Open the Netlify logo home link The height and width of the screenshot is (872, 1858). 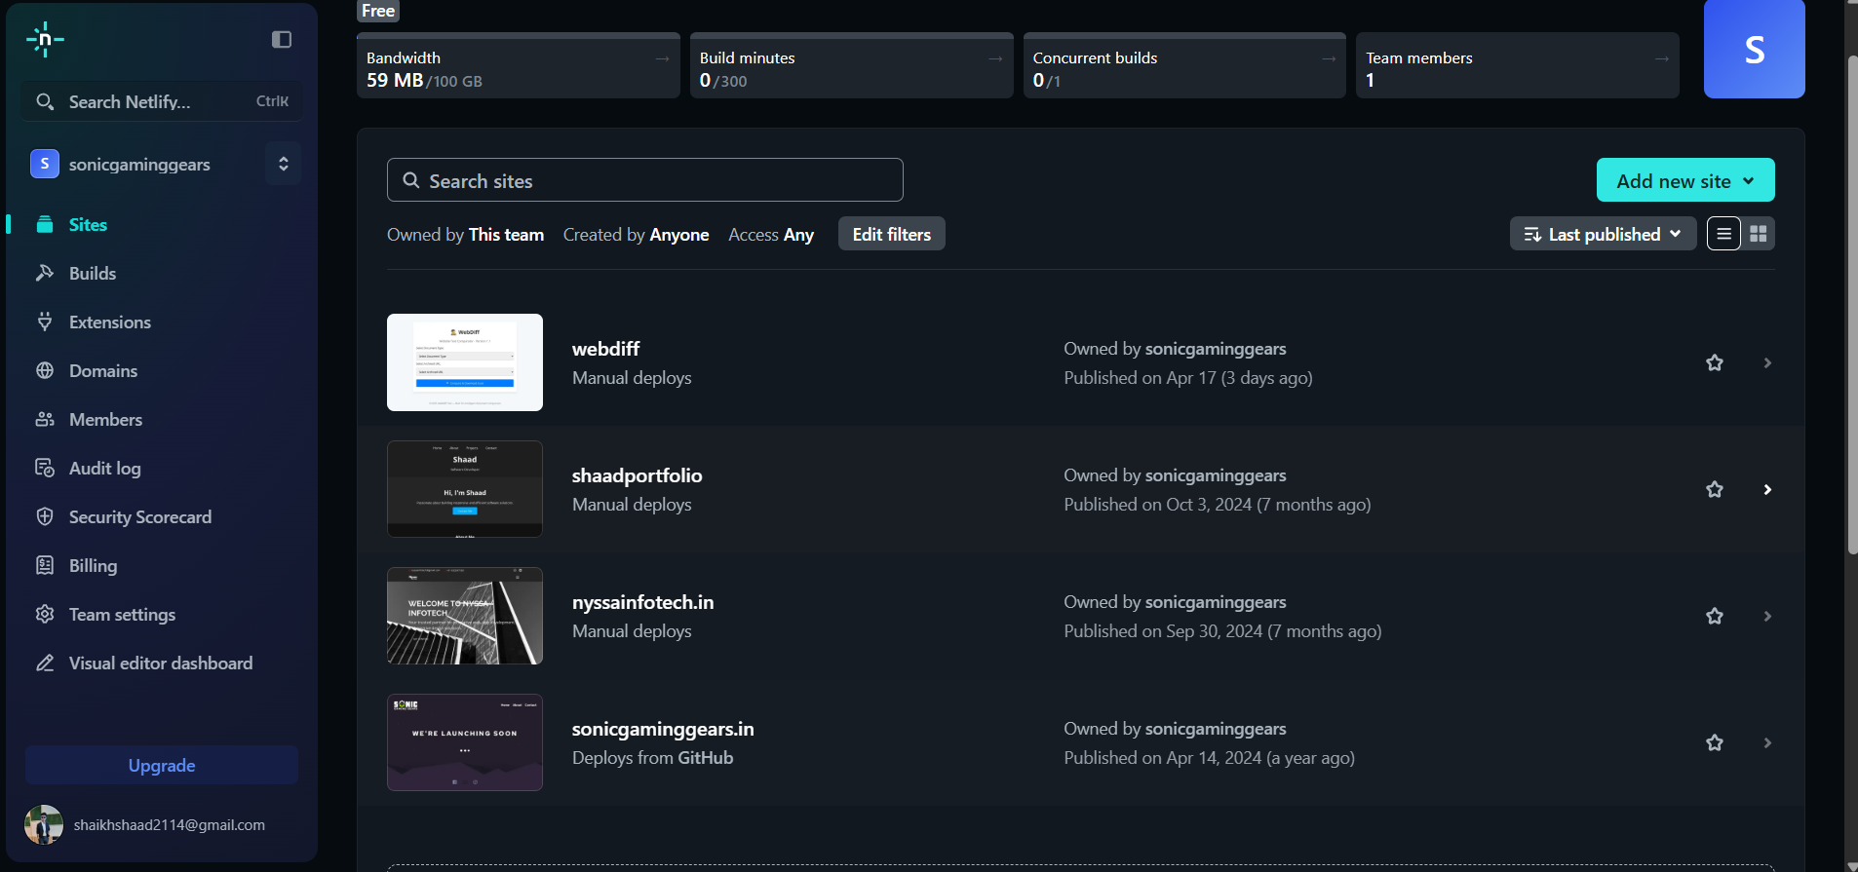pos(45,39)
